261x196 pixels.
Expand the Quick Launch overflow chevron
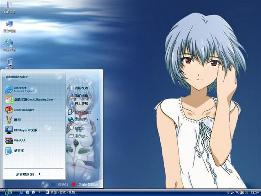click(40, 192)
